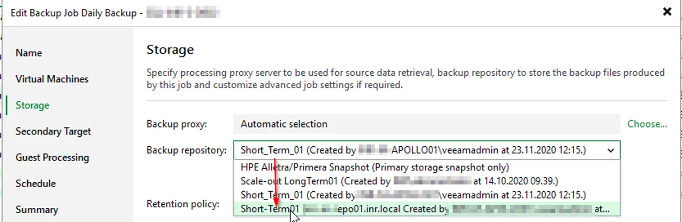Go to the Name step
682x222 pixels.
coord(29,53)
